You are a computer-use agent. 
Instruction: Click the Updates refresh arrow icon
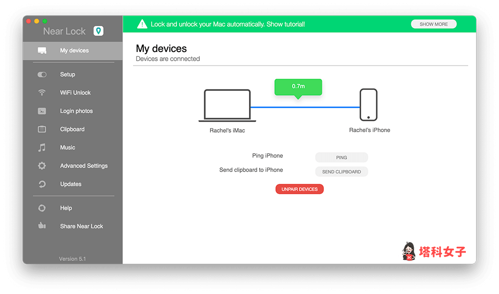click(x=42, y=184)
